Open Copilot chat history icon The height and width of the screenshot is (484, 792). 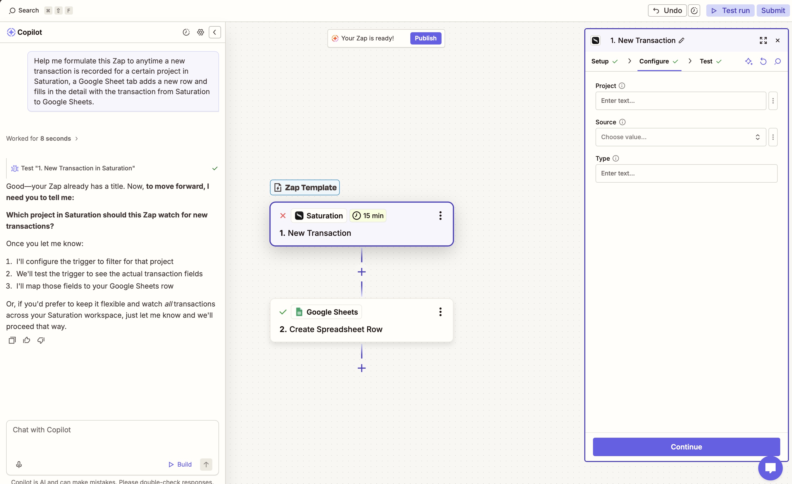pyautogui.click(x=186, y=32)
